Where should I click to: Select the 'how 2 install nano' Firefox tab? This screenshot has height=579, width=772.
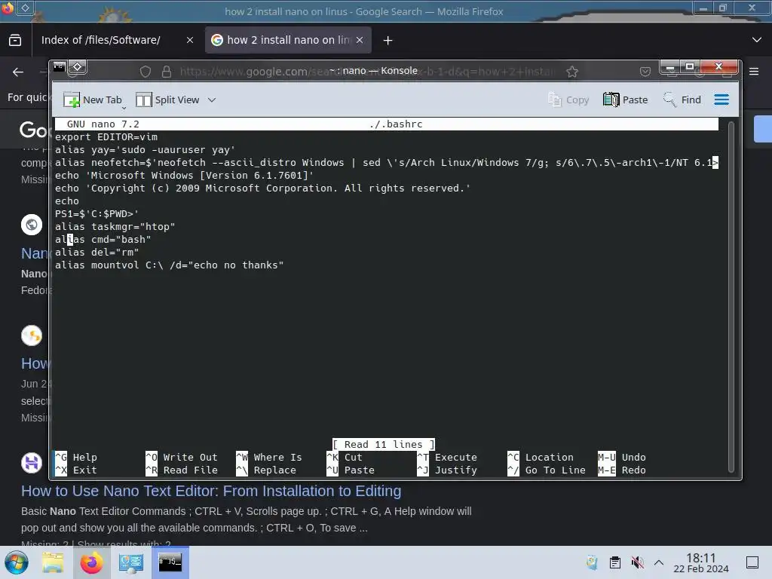(x=289, y=40)
